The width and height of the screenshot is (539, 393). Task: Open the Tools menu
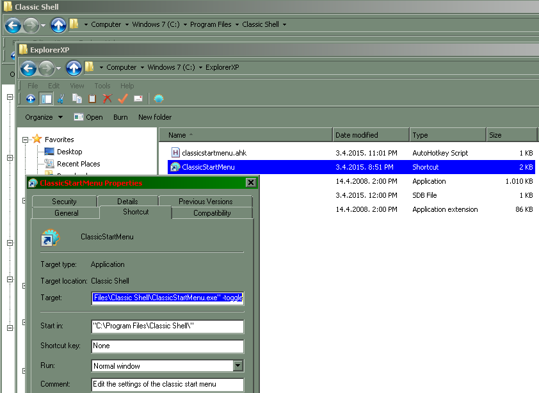pos(102,86)
